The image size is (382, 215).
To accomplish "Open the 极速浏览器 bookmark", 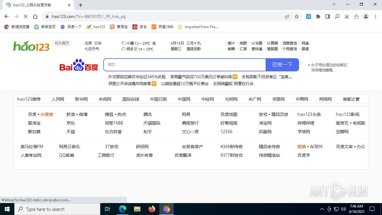I will (x=17, y=27).
